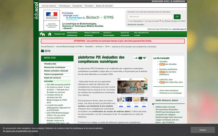
Task: Click the double-house site network icon
Action: point(42,34)
